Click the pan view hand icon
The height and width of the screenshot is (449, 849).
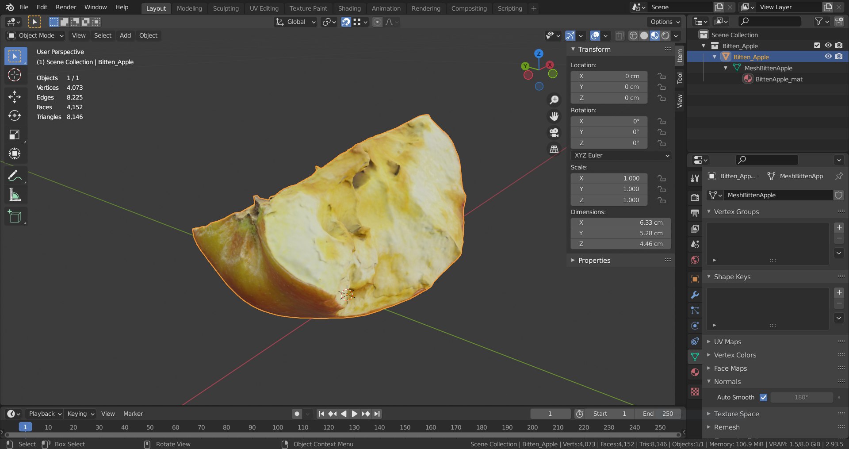coord(554,116)
